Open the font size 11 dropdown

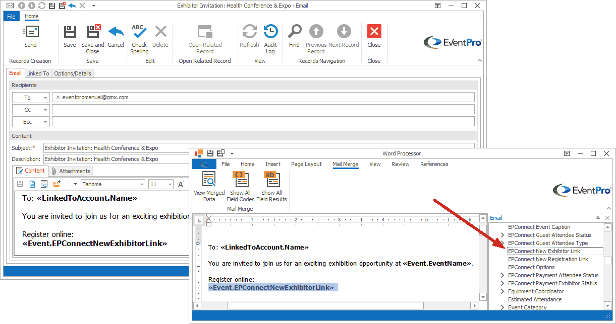coord(170,185)
